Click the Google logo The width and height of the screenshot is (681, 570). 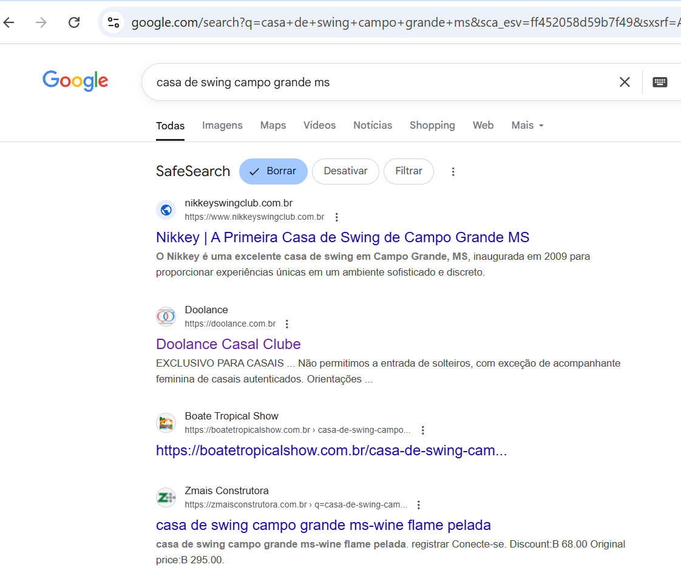(75, 81)
